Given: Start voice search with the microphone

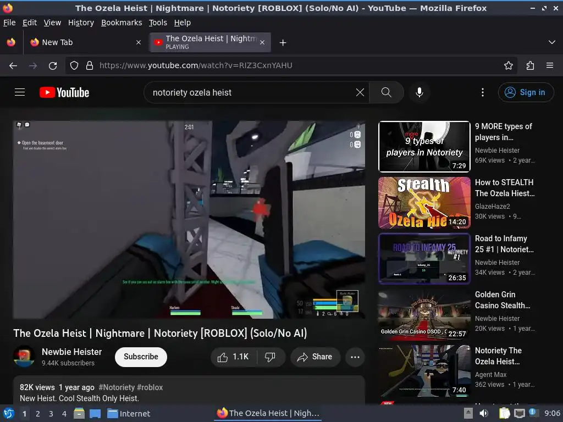Looking at the screenshot, I should coord(419,92).
